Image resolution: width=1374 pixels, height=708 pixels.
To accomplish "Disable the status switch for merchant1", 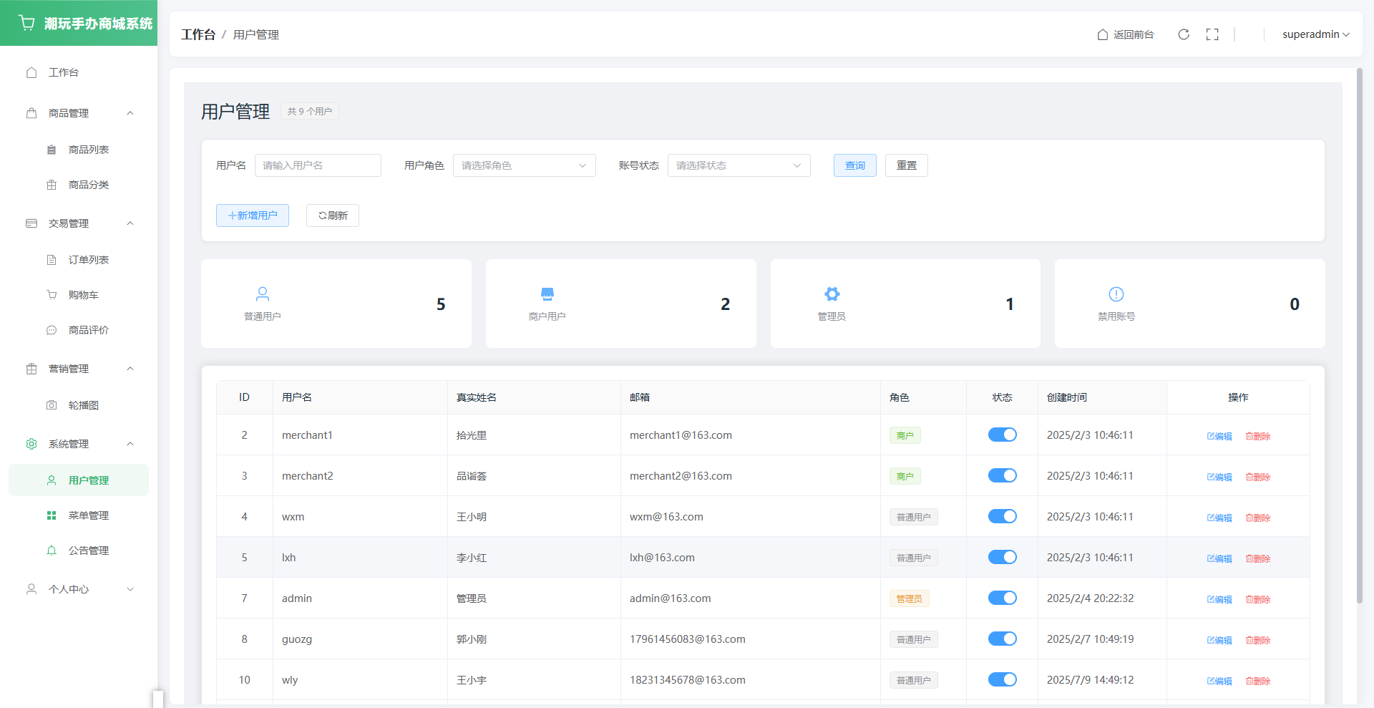I will click(x=1002, y=435).
